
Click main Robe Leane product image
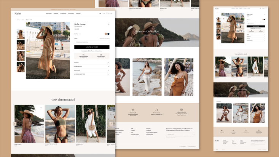point(48,51)
